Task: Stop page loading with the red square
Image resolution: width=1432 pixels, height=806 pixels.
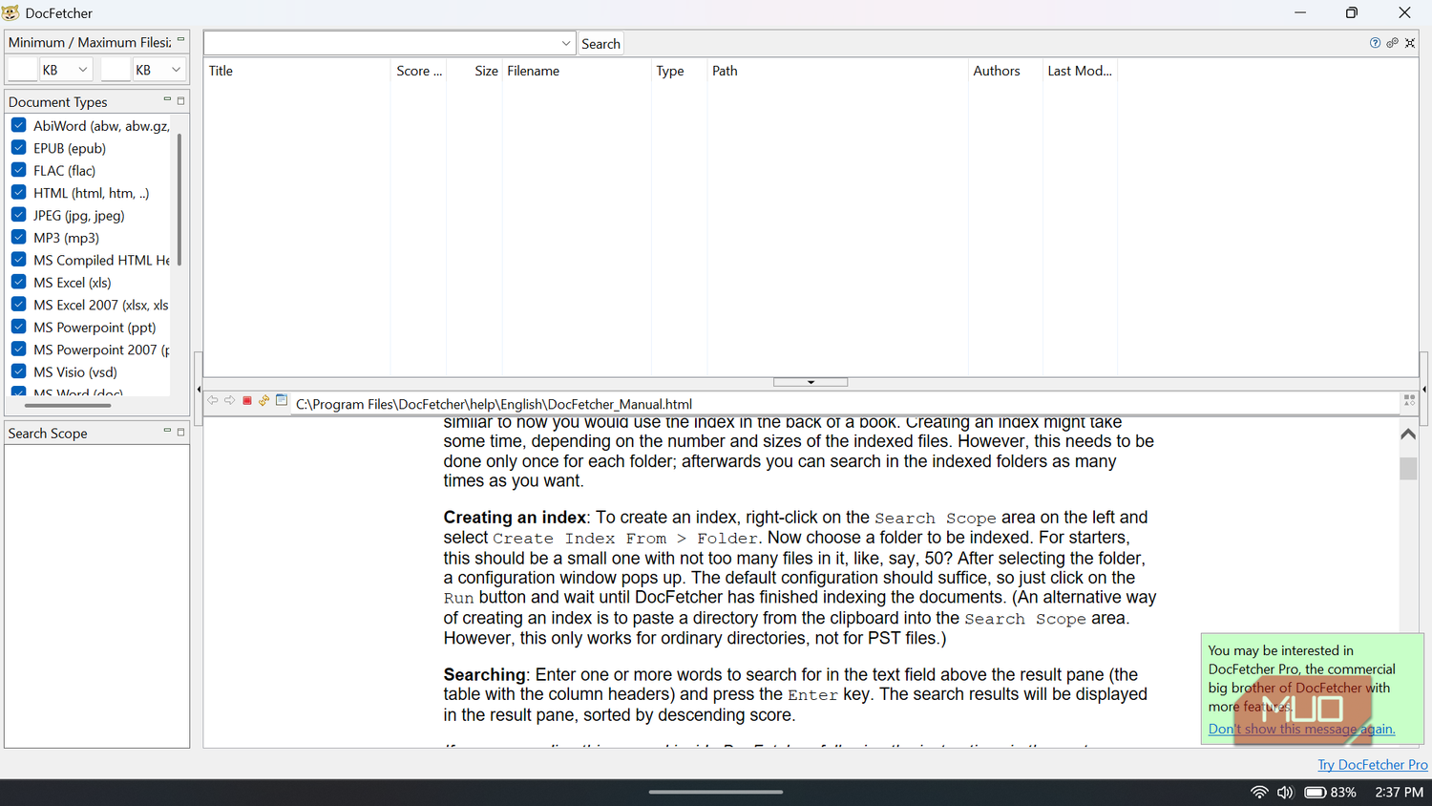Action: point(247,400)
